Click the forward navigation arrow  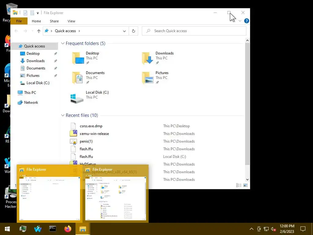pos(25,31)
